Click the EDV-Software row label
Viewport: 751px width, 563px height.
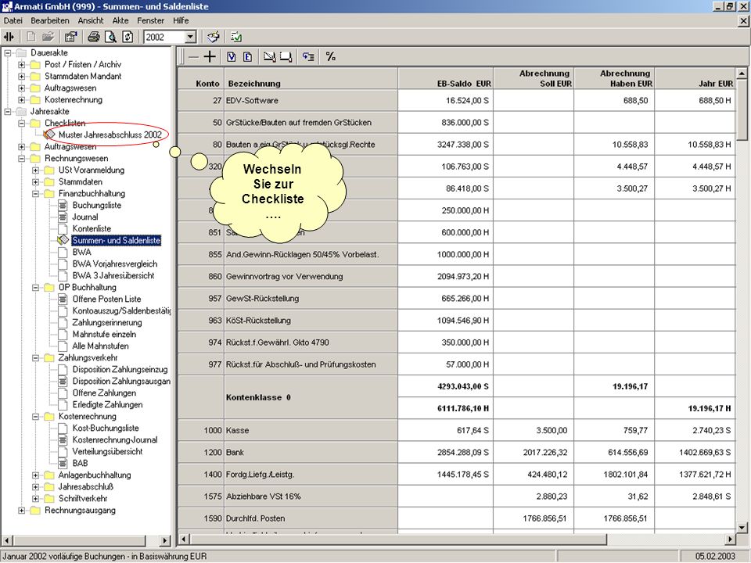tap(252, 101)
